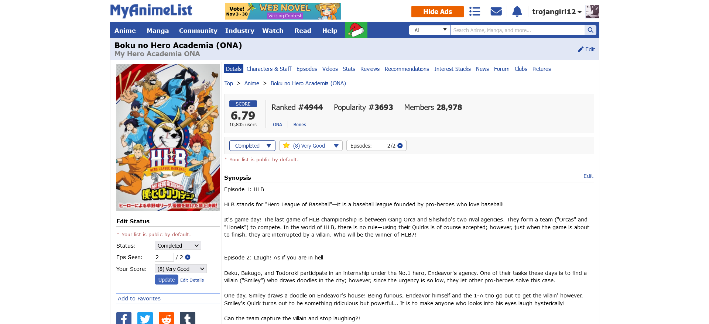Open the messages envelope icon
This screenshot has width=709, height=324.
pyautogui.click(x=496, y=11)
